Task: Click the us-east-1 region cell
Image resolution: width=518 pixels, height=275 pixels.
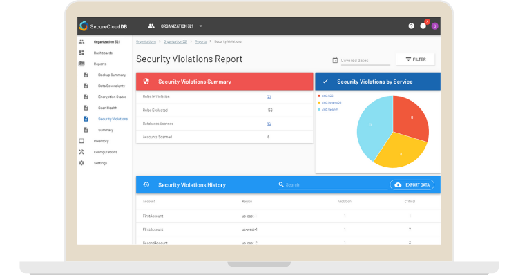Action: (249, 216)
